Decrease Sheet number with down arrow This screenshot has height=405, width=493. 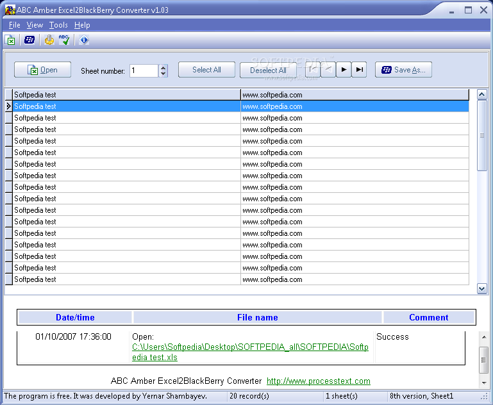point(163,74)
